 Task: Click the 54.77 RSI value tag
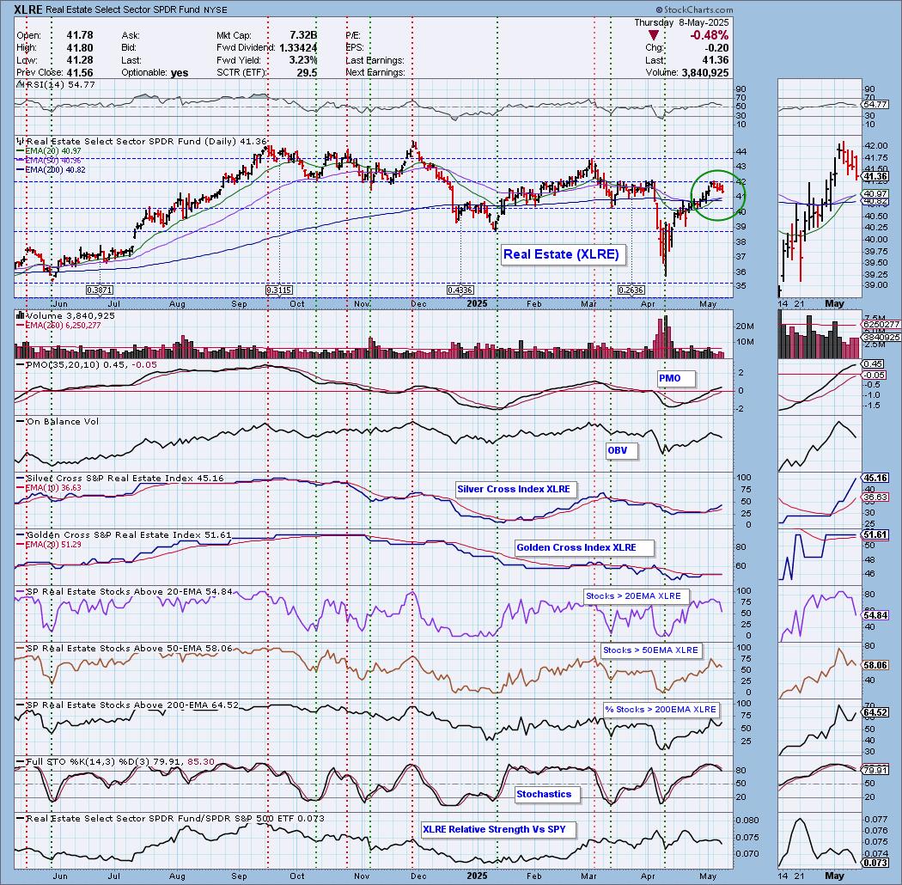(x=875, y=104)
